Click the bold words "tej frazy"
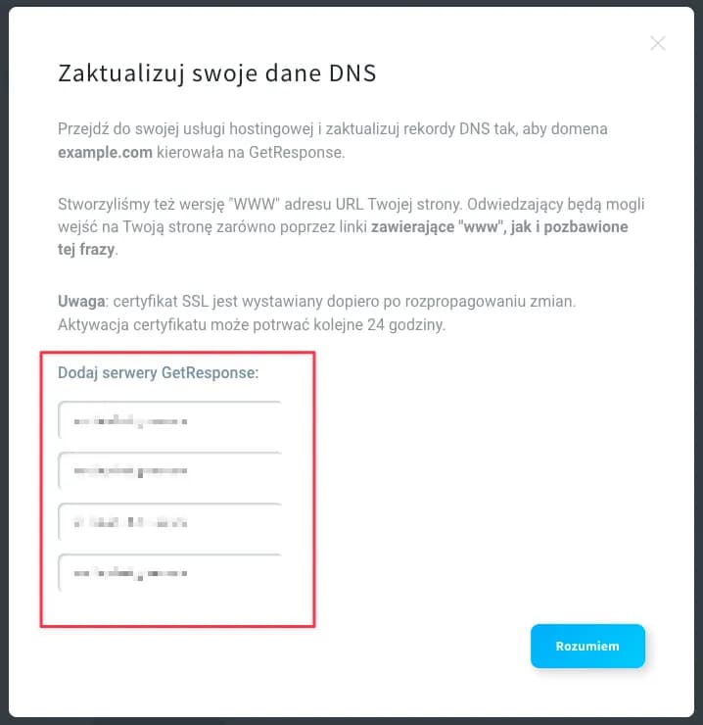The width and height of the screenshot is (703, 725). [86, 251]
